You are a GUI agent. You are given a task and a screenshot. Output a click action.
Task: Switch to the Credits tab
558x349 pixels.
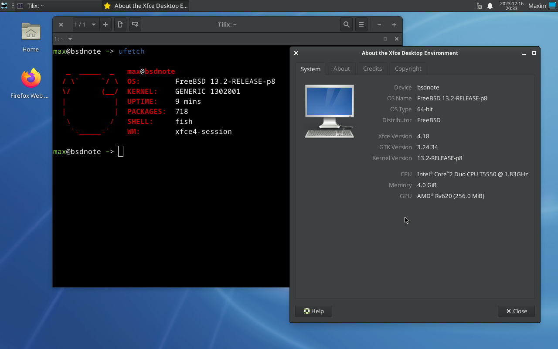pos(372,68)
